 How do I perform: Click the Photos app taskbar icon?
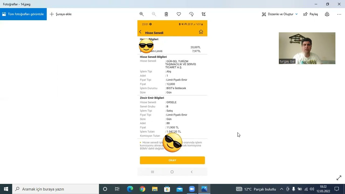[x=204, y=189]
